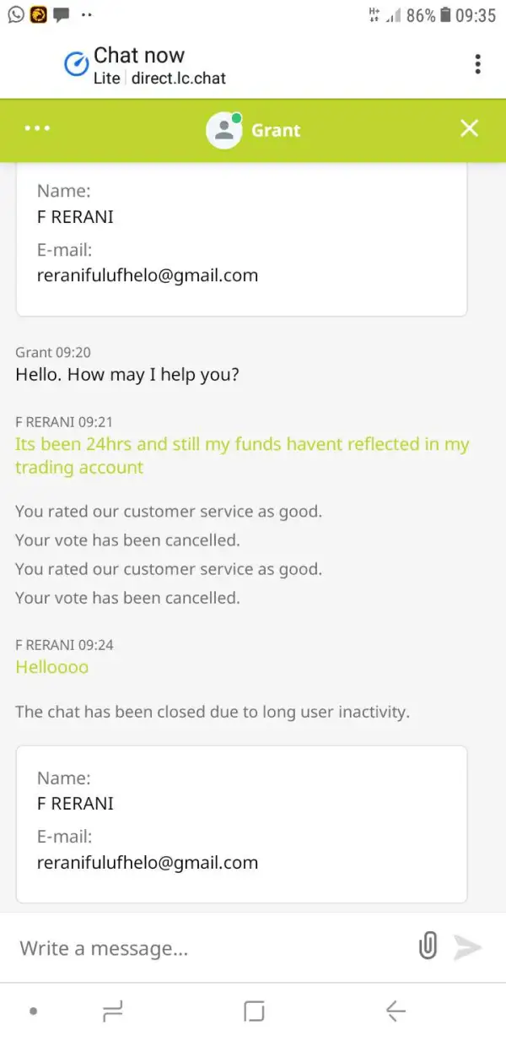
Task: Select the 'Helloooo' message bubble
Action: 52,667
